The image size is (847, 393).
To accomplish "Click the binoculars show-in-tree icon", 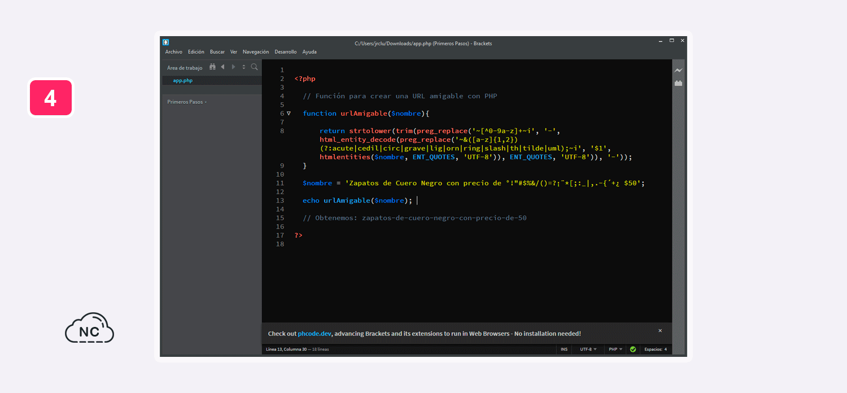I will point(212,67).
